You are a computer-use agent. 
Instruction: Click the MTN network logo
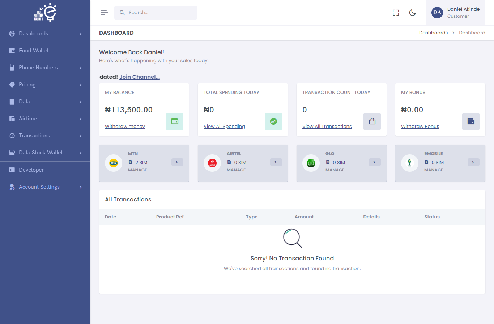(114, 163)
